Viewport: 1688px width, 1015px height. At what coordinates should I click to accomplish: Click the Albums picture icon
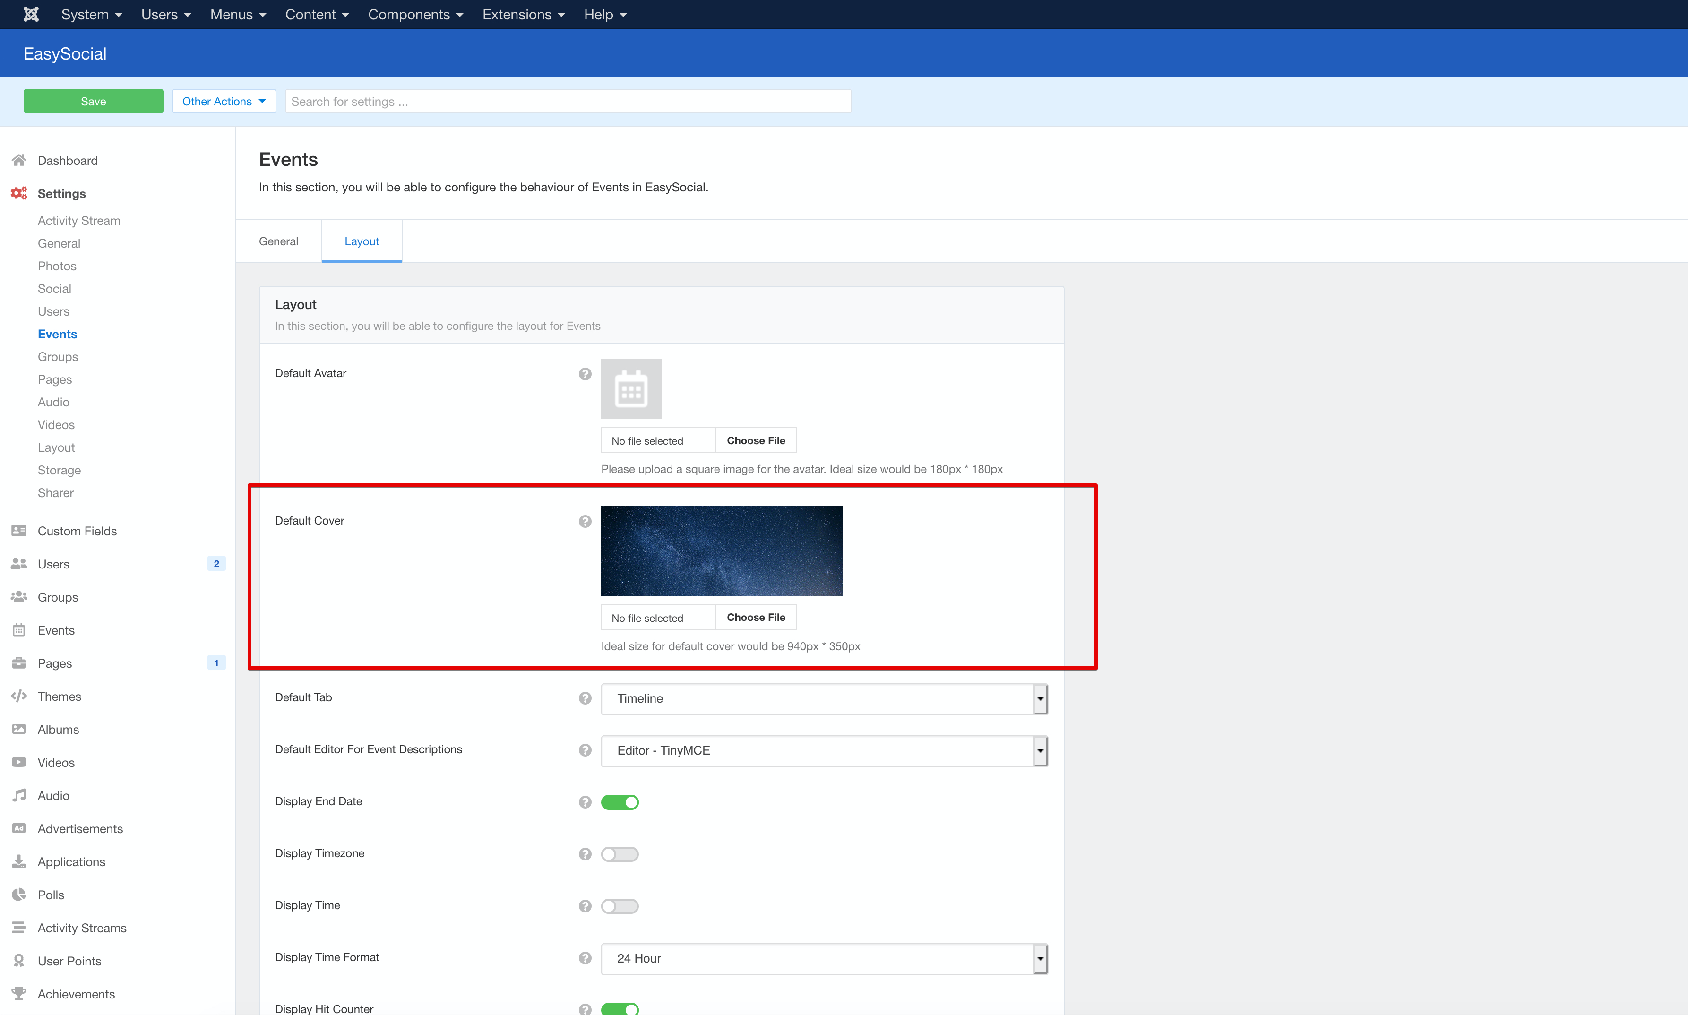click(x=19, y=729)
